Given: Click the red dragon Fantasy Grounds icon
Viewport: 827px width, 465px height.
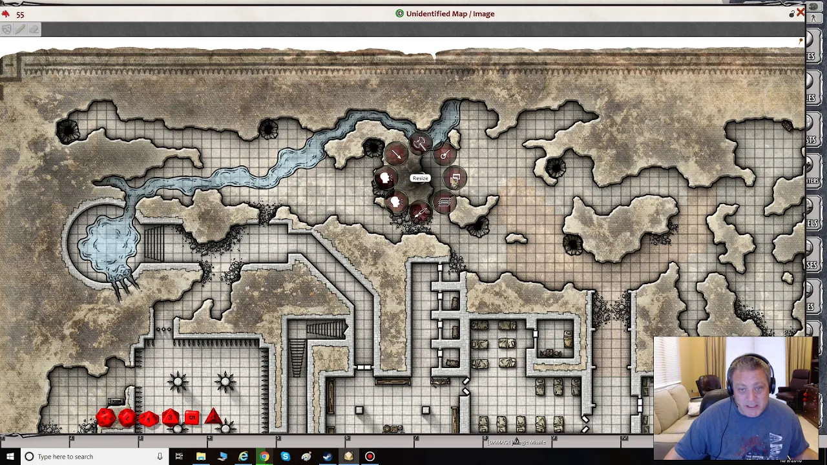Looking at the screenshot, I should [x=5, y=14].
